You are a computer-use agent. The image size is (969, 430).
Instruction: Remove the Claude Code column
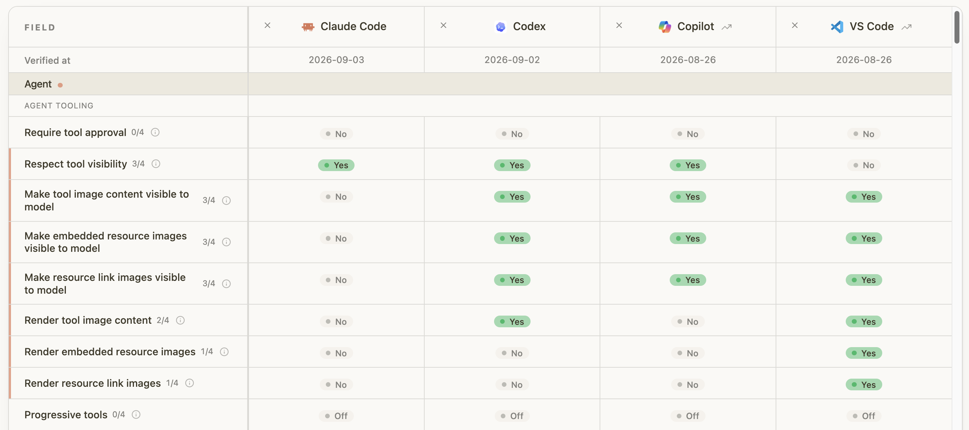click(267, 26)
